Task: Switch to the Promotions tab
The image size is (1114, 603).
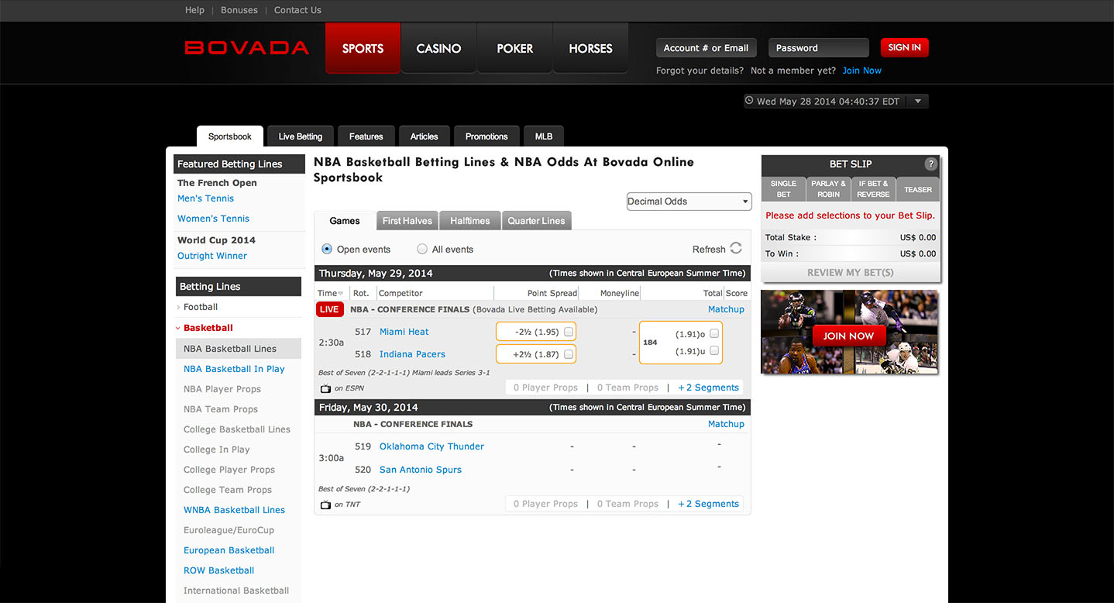Action: [x=487, y=136]
